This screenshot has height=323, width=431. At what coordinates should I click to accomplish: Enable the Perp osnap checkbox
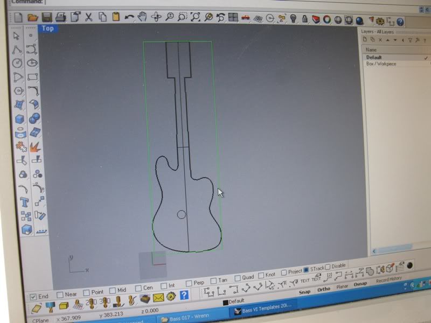click(x=189, y=283)
